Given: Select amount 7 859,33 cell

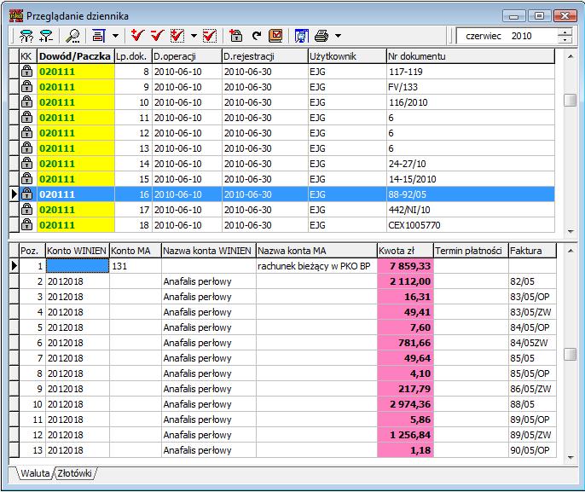Looking at the screenshot, I should coord(405,266).
